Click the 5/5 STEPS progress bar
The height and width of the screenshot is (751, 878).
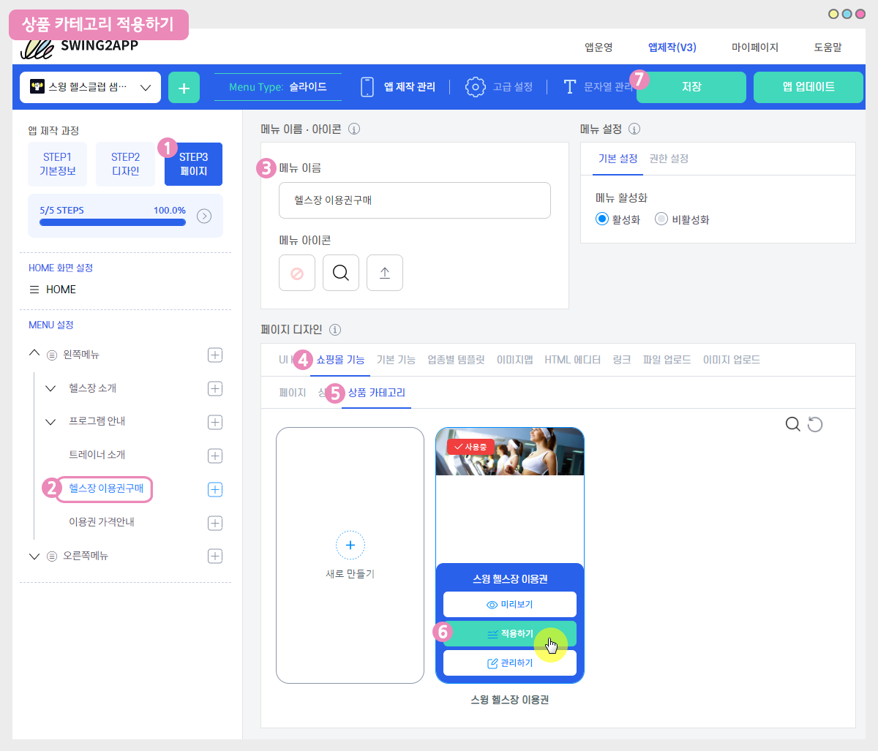pyautogui.click(x=113, y=222)
